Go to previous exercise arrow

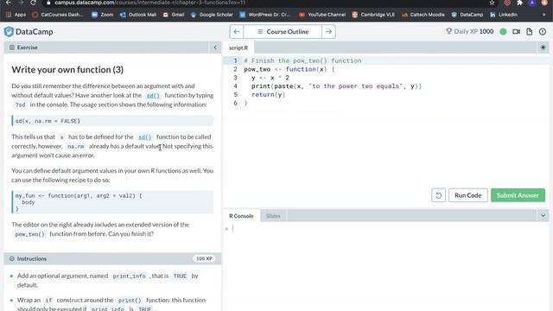(237, 32)
